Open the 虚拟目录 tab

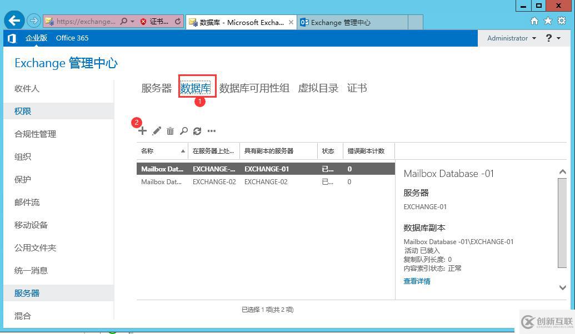(x=318, y=88)
